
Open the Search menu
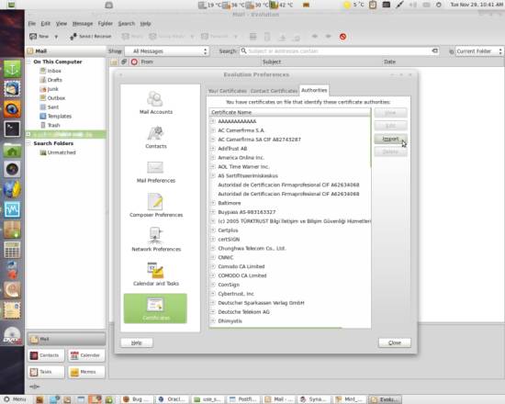(127, 24)
